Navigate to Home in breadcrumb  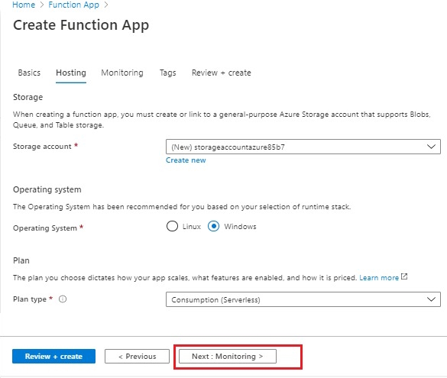24,5
